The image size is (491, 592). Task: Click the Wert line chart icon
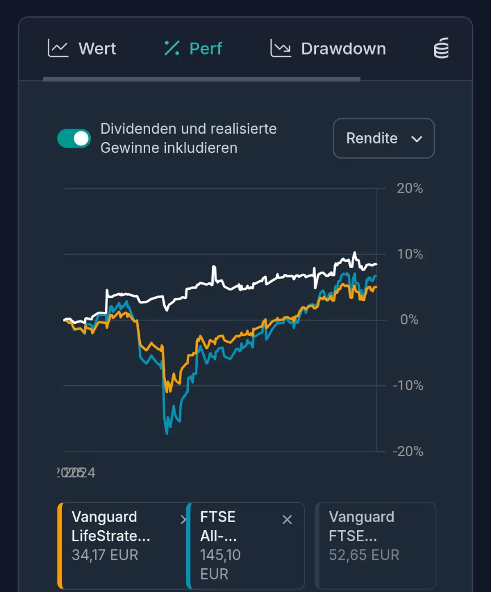tap(58, 48)
